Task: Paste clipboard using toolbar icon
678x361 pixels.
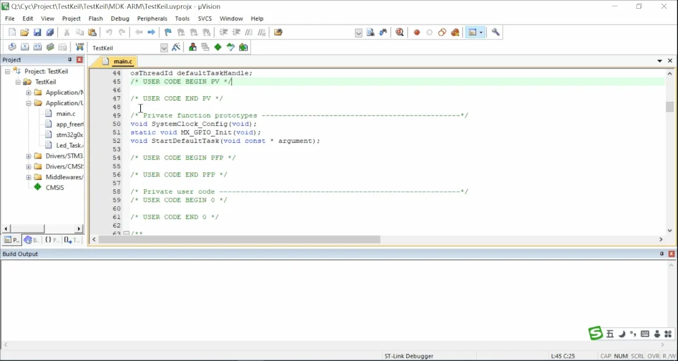Action: [92, 33]
